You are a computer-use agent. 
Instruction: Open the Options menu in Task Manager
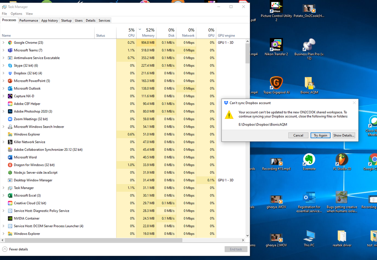pyautogui.click(x=16, y=13)
